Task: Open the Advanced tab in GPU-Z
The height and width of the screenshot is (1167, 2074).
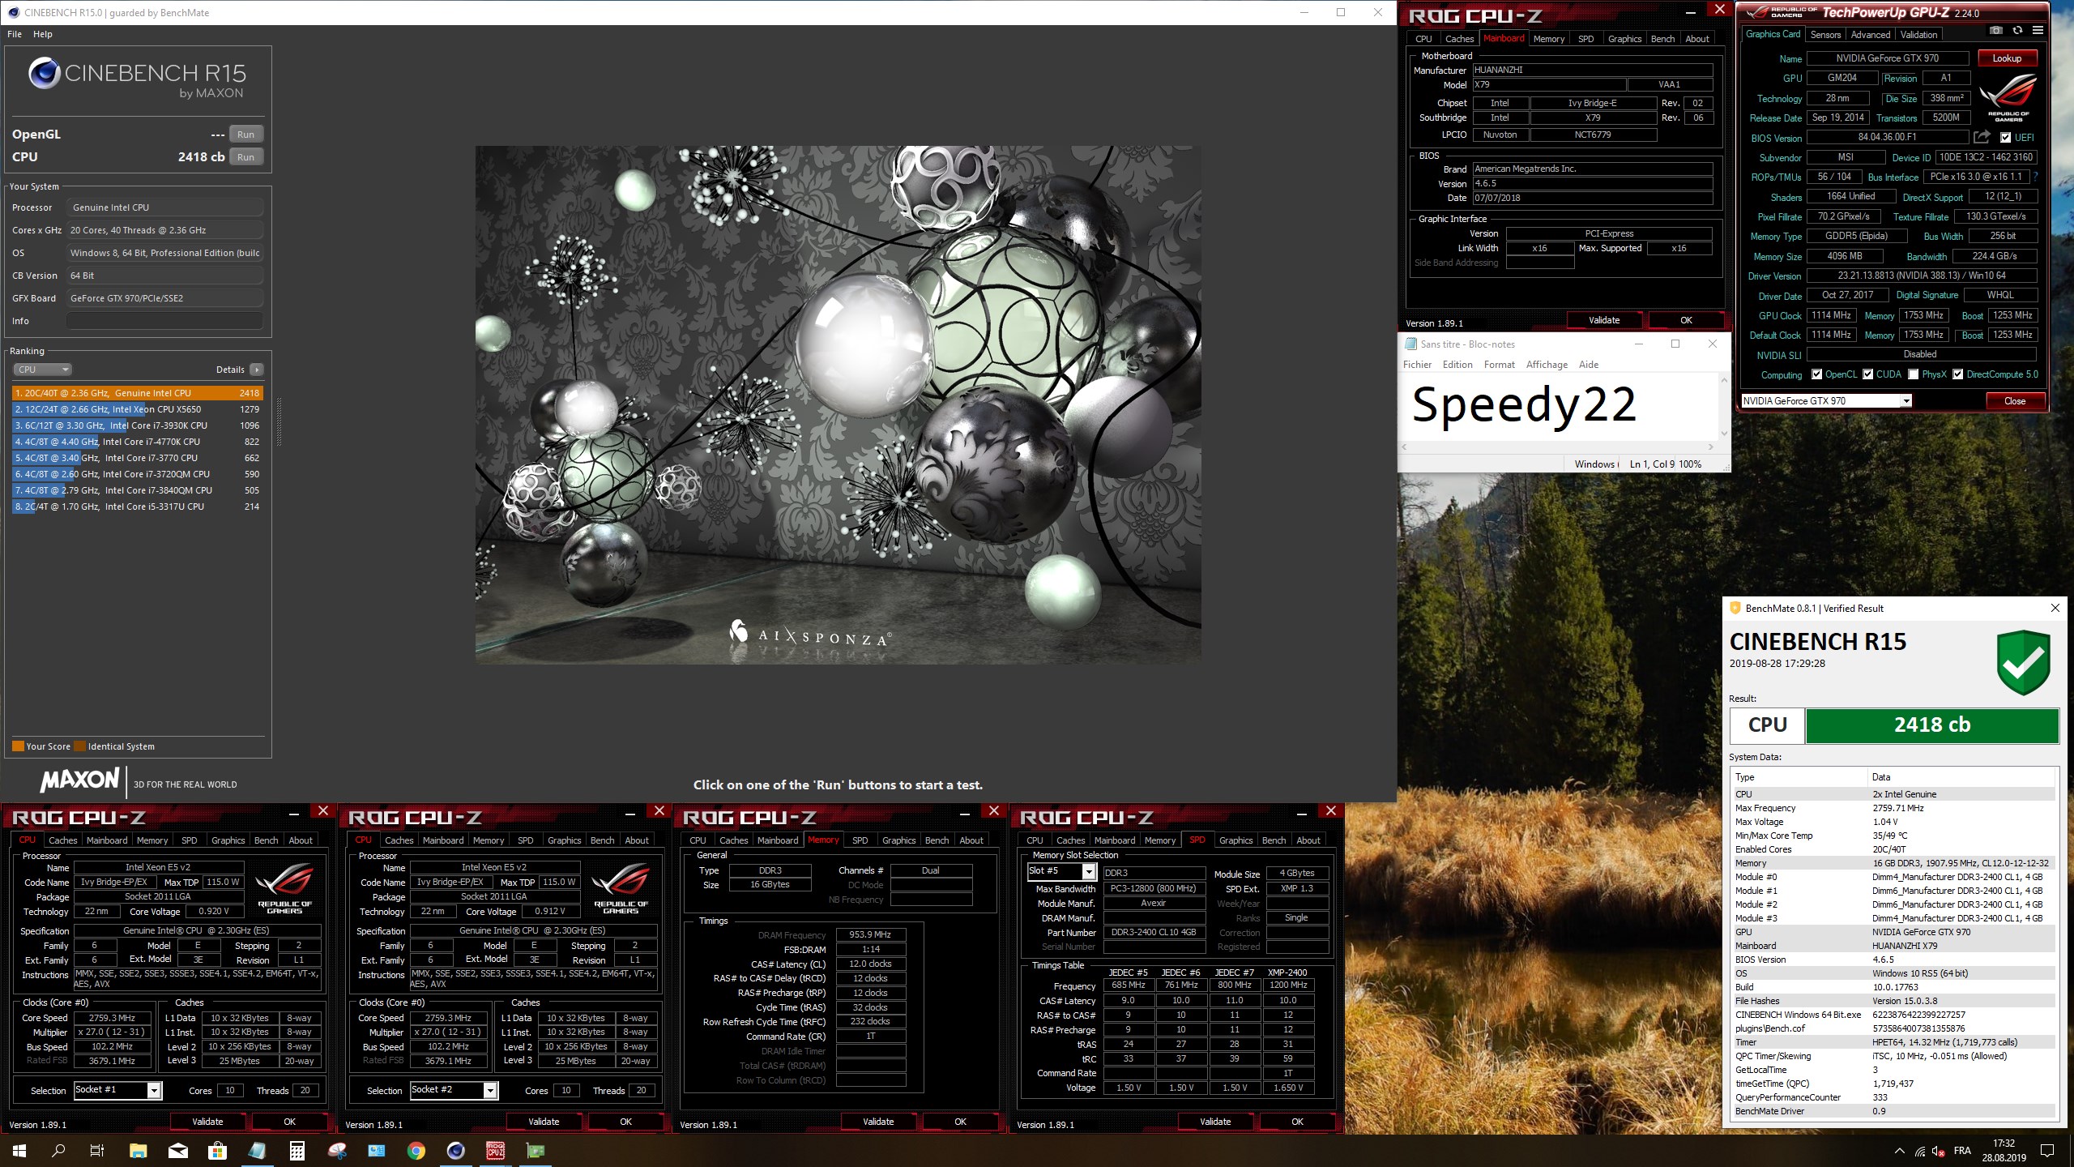Action: (x=1871, y=35)
